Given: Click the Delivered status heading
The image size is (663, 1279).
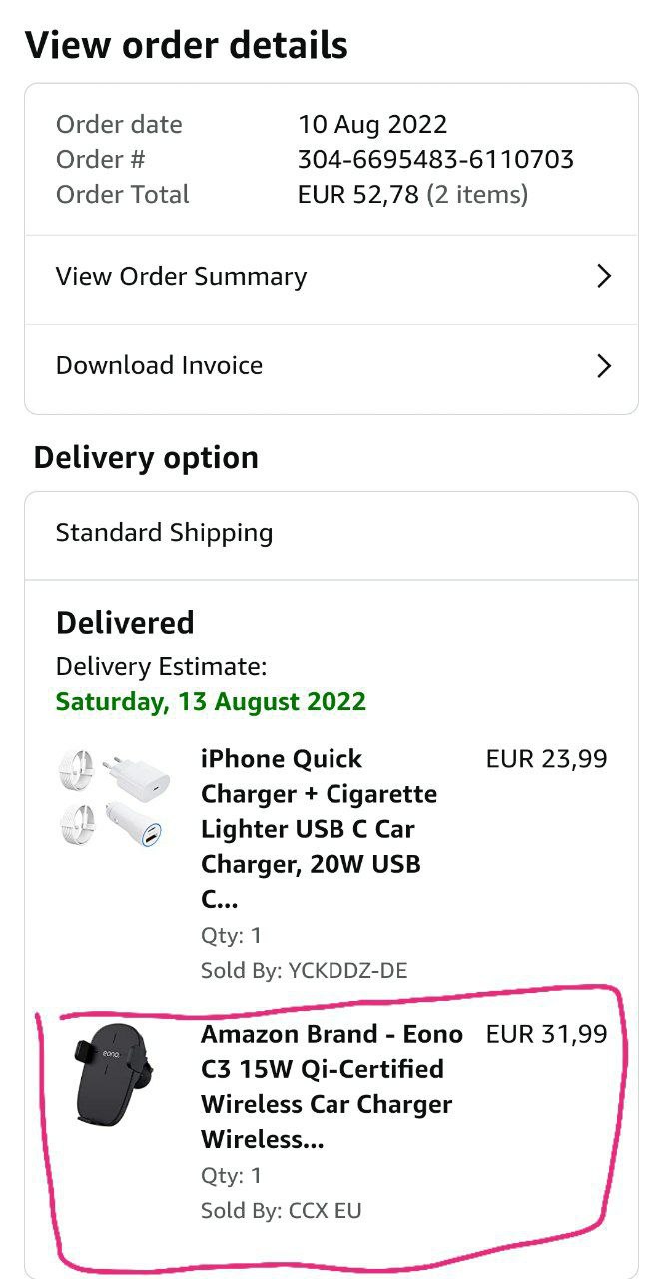Looking at the screenshot, I should point(125,623).
